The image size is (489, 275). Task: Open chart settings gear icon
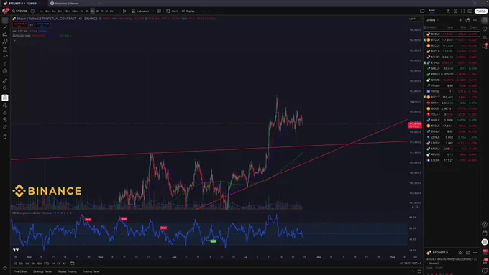[455, 11]
